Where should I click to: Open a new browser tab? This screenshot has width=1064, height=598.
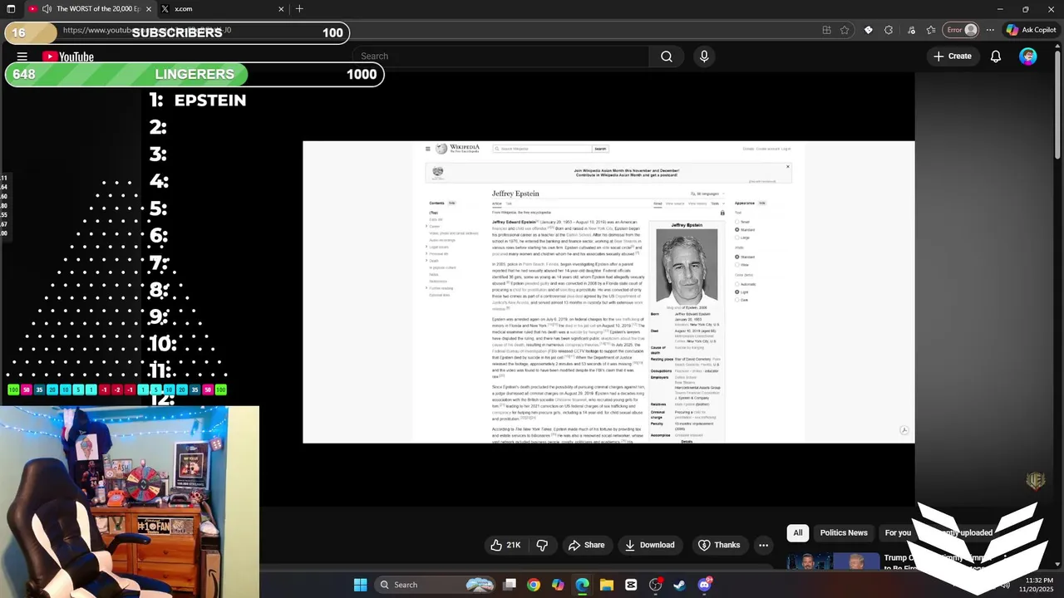299,9
